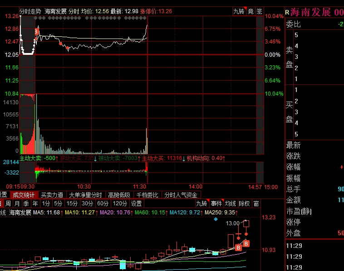Select the 5分 period
The width and height of the screenshot is (344, 271).
point(58,203)
